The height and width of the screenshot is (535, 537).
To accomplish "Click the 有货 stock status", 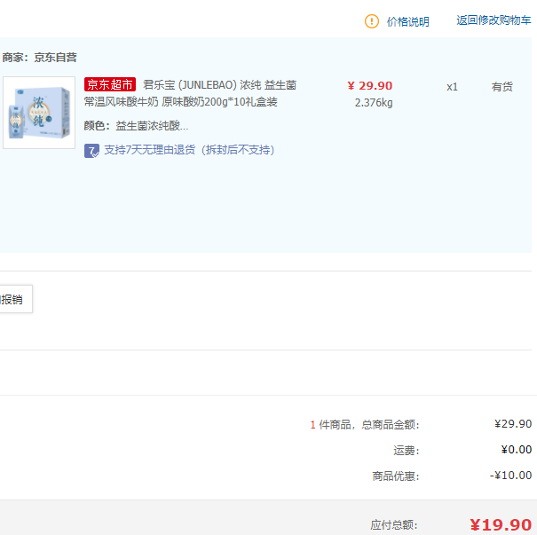I will pyautogui.click(x=502, y=87).
